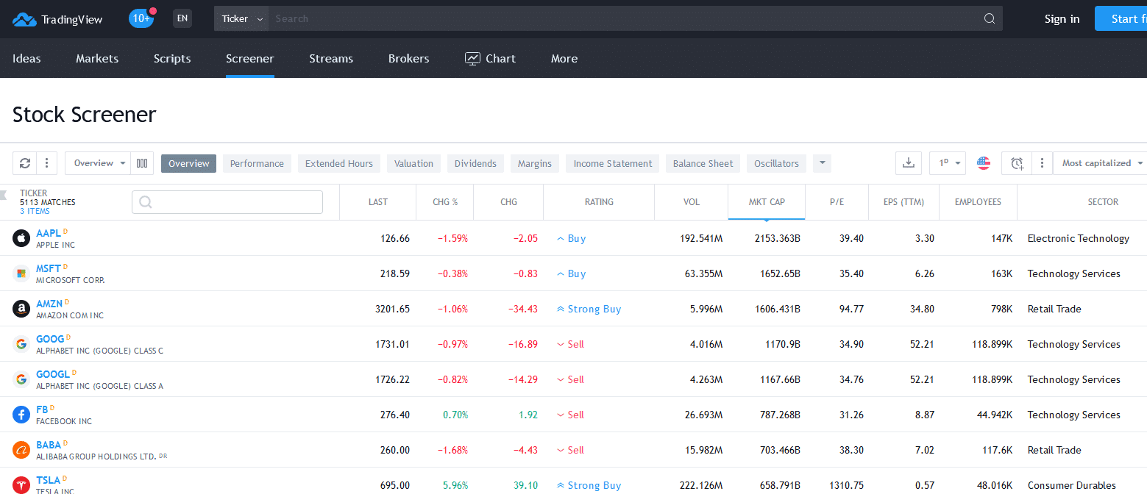This screenshot has height=494, width=1147.
Task: Open the three-dot menu beside refresh
Action: tap(46, 163)
